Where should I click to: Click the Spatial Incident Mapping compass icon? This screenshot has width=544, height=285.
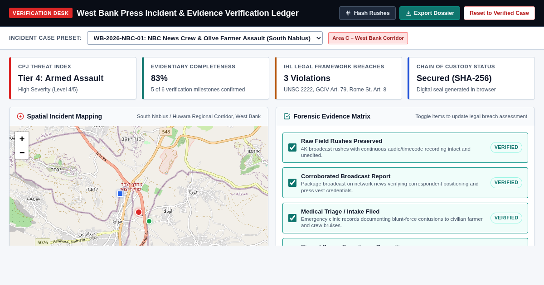[20, 116]
